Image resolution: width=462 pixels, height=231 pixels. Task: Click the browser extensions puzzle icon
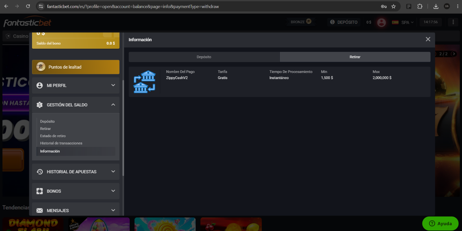point(420,6)
